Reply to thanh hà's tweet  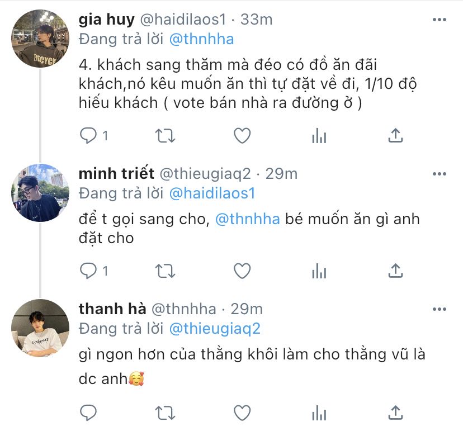click(x=89, y=413)
